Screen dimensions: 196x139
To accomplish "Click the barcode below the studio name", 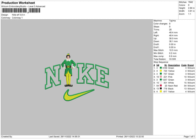I will click(21, 10).
